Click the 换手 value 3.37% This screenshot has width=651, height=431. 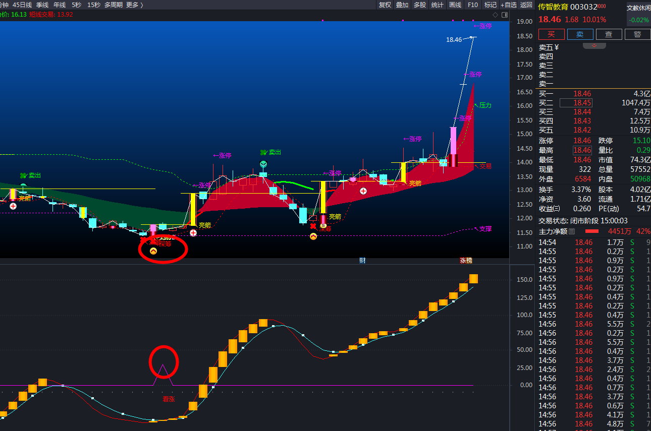click(580, 190)
